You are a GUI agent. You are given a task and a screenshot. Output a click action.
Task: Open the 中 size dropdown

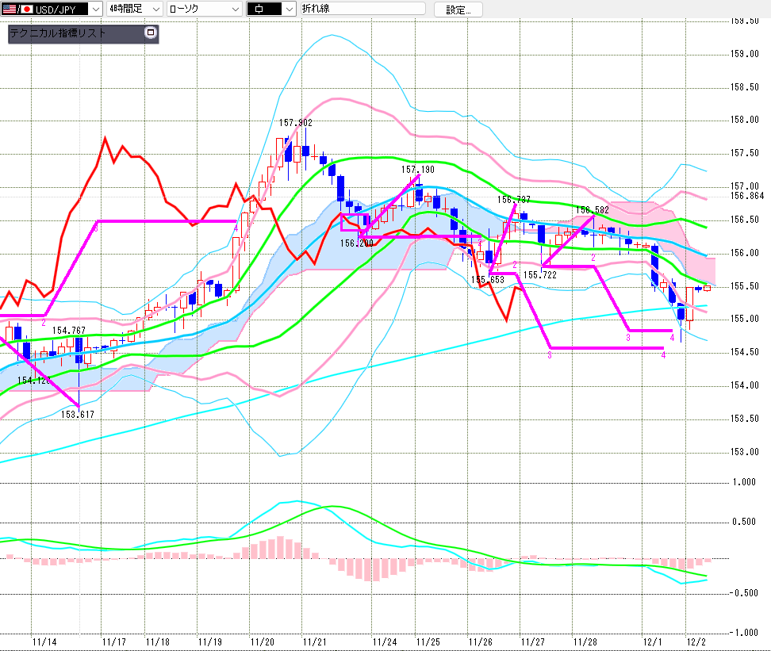(x=287, y=10)
